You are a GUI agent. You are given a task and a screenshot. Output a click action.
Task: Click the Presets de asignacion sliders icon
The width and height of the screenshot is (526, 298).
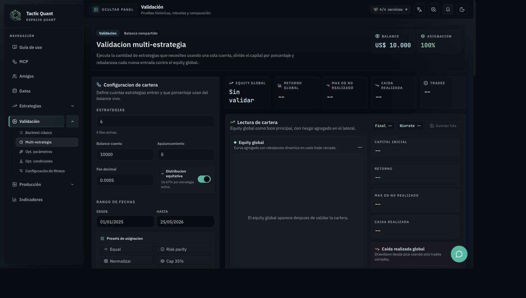(102, 239)
